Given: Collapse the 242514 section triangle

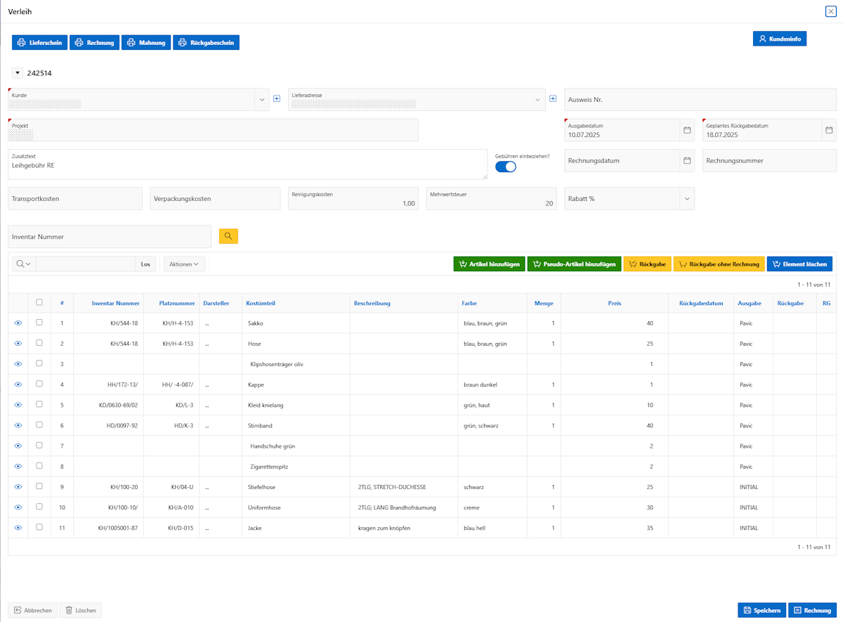Looking at the screenshot, I should pos(18,73).
